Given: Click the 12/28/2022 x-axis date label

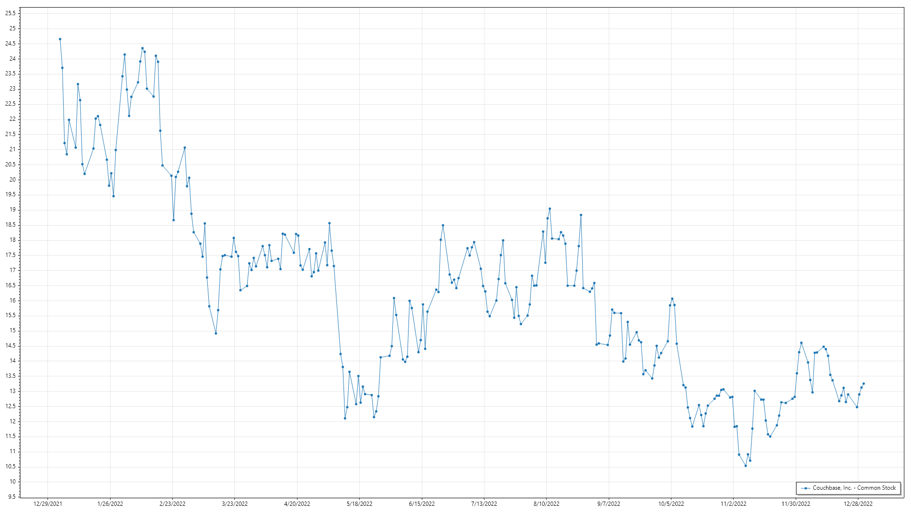Looking at the screenshot, I should (x=858, y=504).
